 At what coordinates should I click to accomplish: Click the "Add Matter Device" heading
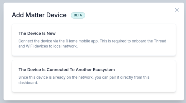(41, 15)
